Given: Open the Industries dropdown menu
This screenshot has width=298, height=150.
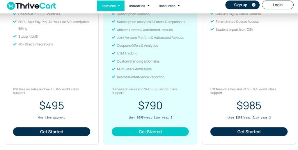Looking at the screenshot, I should (139, 6).
